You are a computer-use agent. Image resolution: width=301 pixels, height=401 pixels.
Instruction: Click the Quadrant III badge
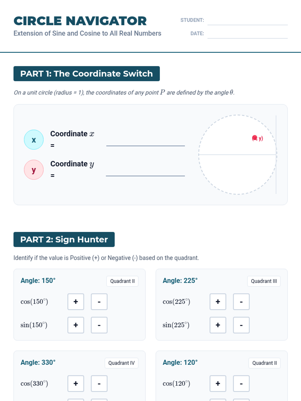click(264, 281)
